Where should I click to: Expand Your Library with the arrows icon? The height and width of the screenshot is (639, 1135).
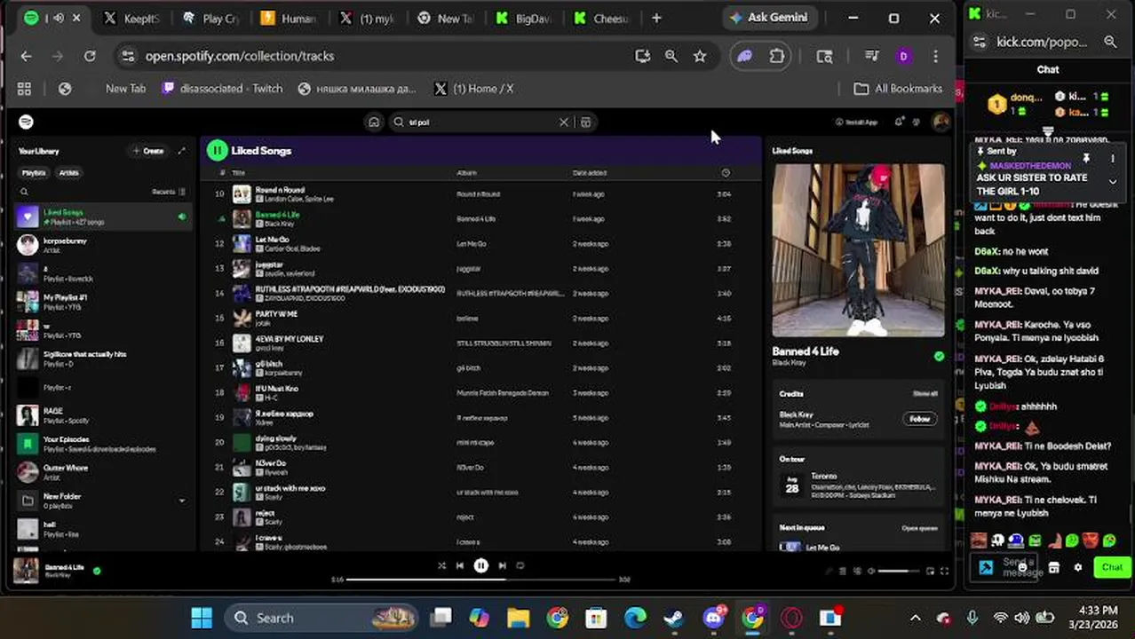click(182, 151)
